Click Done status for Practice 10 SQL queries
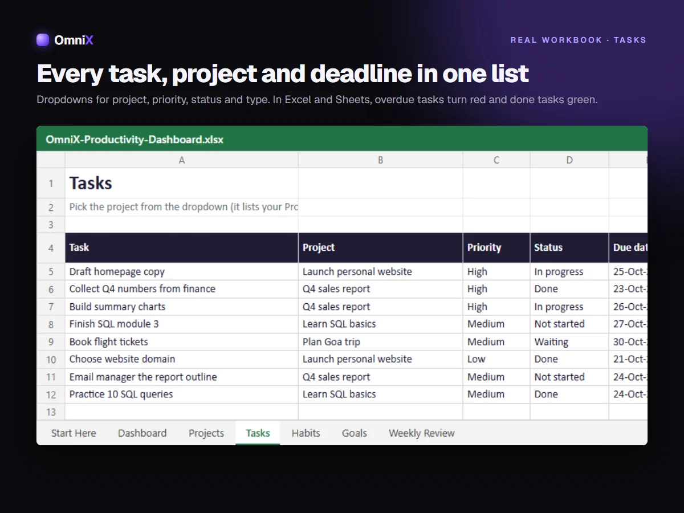This screenshot has height=513, width=684. point(569,394)
